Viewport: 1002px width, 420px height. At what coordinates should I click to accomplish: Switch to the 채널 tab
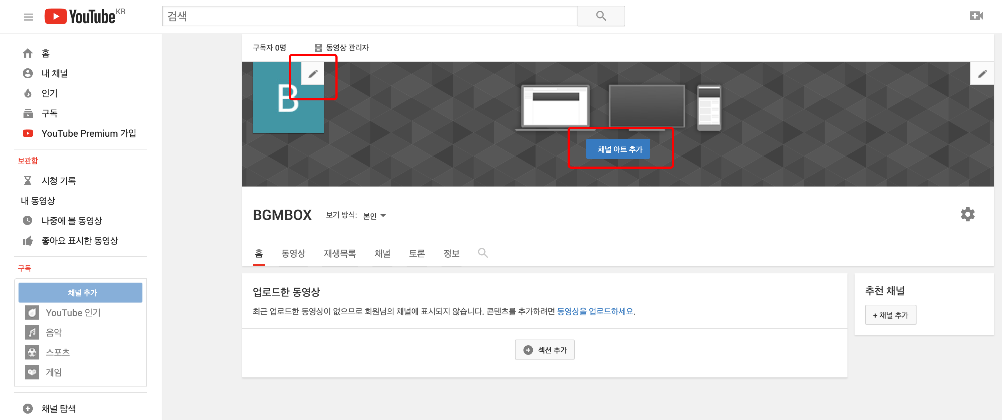click(382, 253)
